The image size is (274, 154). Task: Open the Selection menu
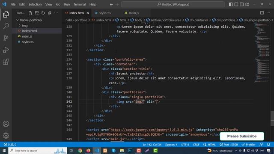35,4
